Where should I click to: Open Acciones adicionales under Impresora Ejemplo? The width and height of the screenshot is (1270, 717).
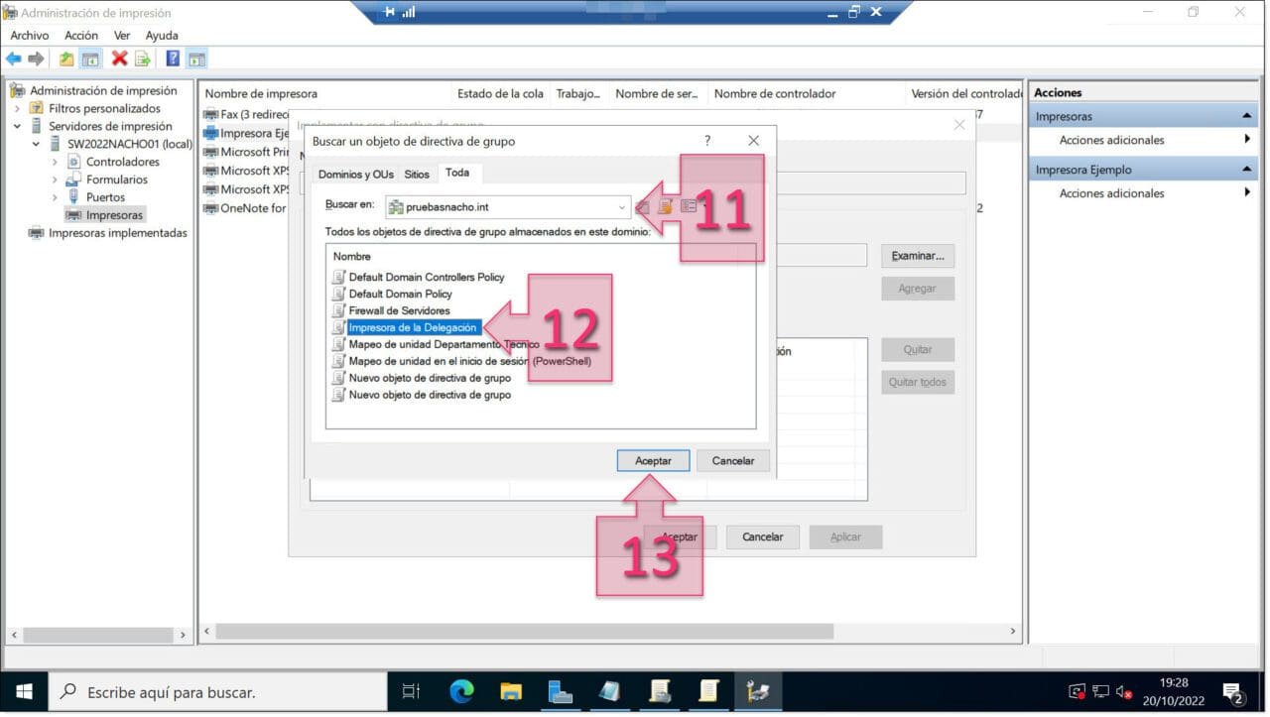(1111, 193)
